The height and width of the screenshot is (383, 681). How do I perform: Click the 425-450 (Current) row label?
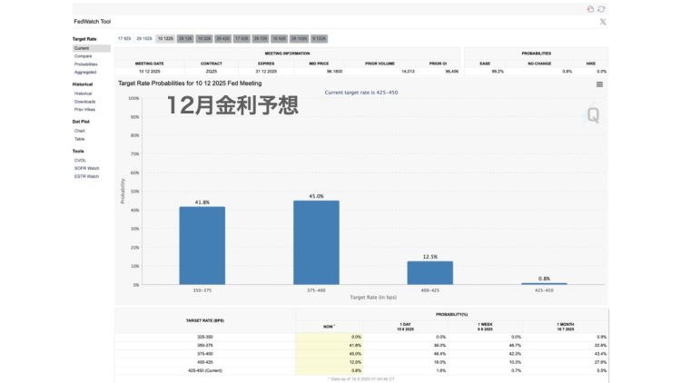205,370
